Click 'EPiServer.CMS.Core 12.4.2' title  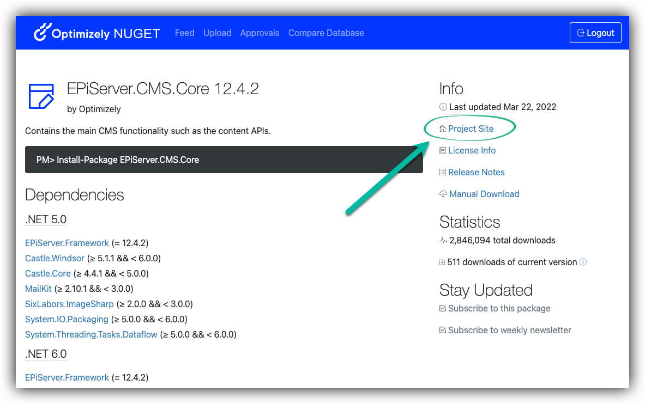coord(163,89)
